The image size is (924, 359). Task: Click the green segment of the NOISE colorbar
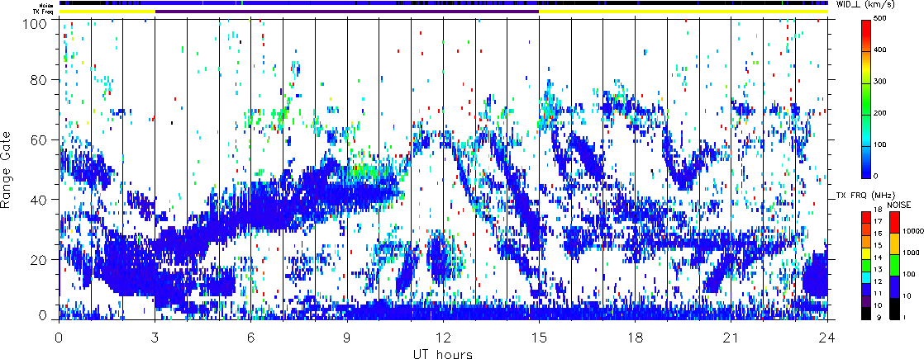(894, 265)
